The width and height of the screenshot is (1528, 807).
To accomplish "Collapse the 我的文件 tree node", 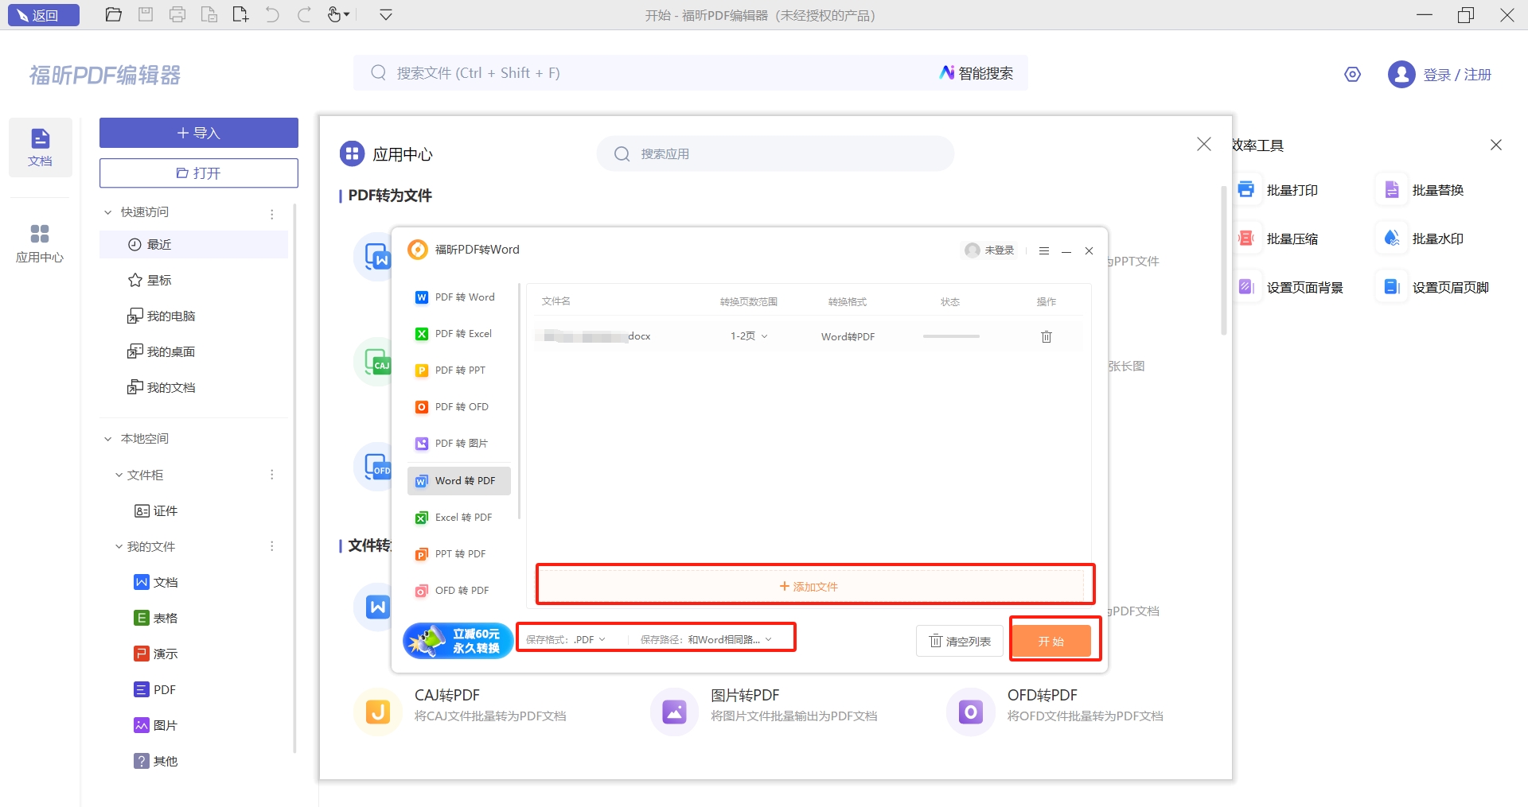I will (x=119, y=546).
